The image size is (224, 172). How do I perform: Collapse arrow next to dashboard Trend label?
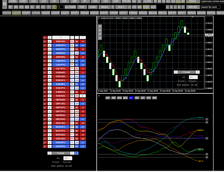click(x=72, y=153)
